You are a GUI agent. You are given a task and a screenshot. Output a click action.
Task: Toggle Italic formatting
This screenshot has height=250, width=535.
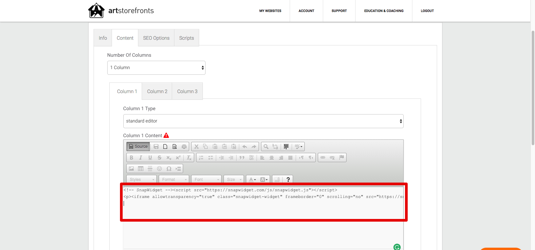pyautogui.click(x=141, y=158)
